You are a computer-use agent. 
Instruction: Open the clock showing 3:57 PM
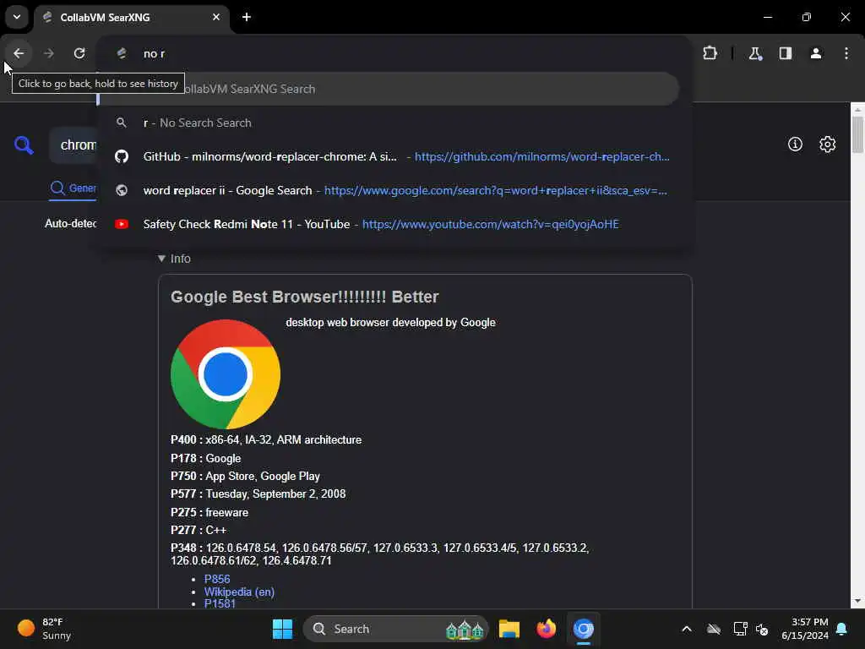click(805, 629)
